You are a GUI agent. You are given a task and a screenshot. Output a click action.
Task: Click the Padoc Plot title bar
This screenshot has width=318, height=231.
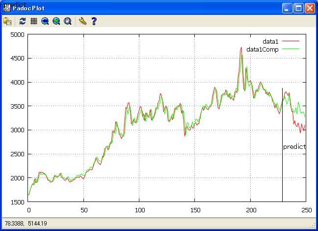click(x=147, y=8)
